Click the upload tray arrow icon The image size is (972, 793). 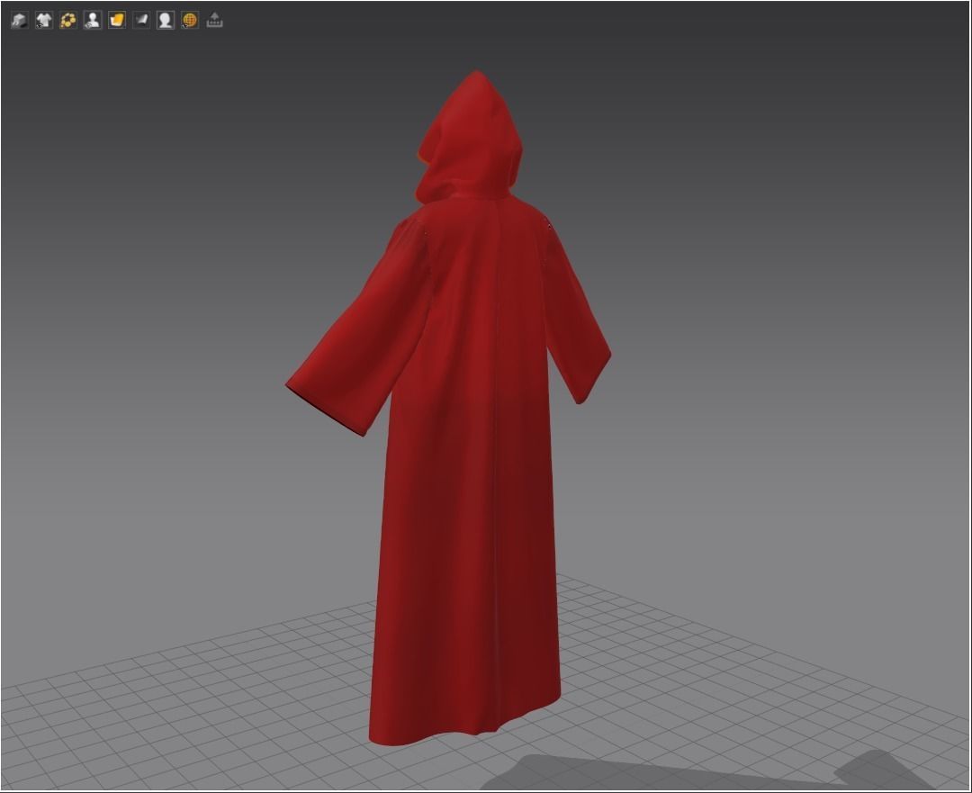214,21
